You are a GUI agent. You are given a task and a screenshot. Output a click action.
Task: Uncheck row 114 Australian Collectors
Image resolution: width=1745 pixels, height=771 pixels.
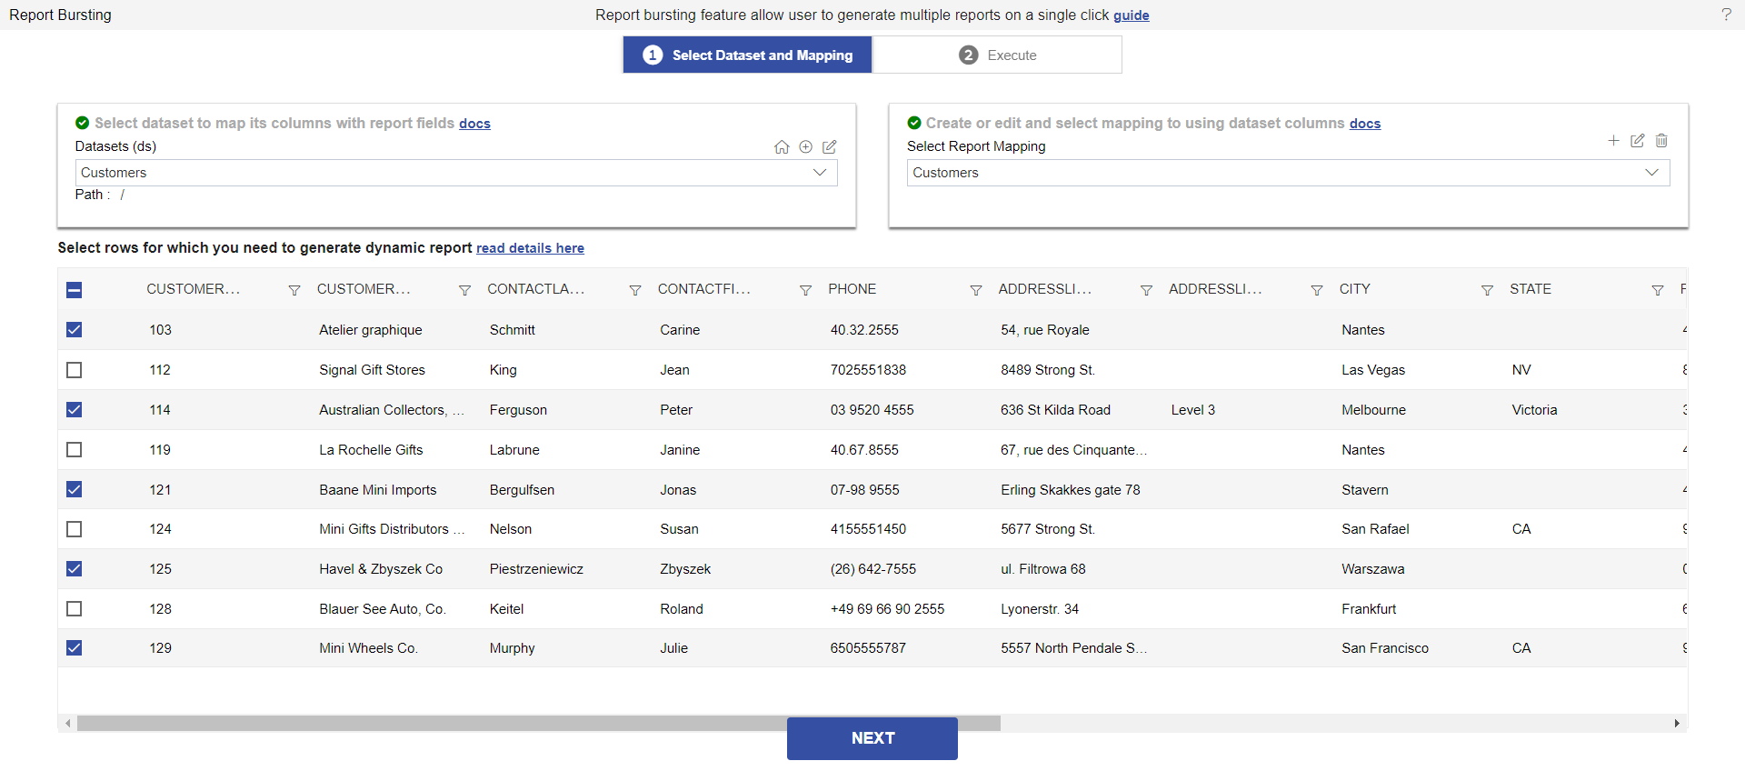click(75, 410)
